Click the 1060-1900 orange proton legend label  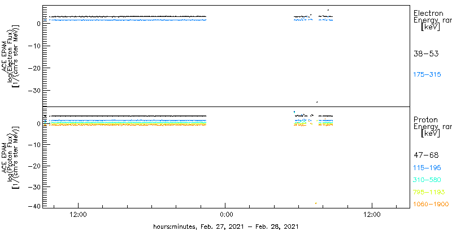[431, 205]
